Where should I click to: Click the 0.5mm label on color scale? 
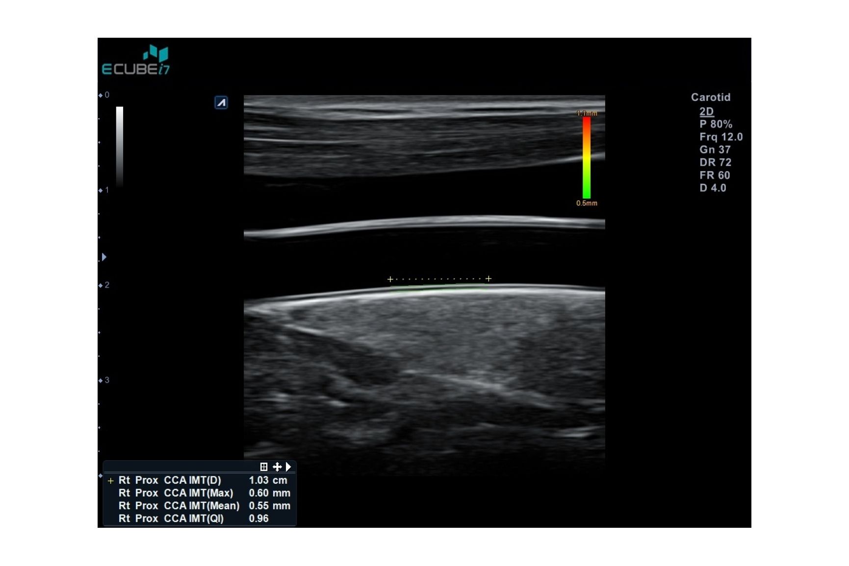click(587, 203)
